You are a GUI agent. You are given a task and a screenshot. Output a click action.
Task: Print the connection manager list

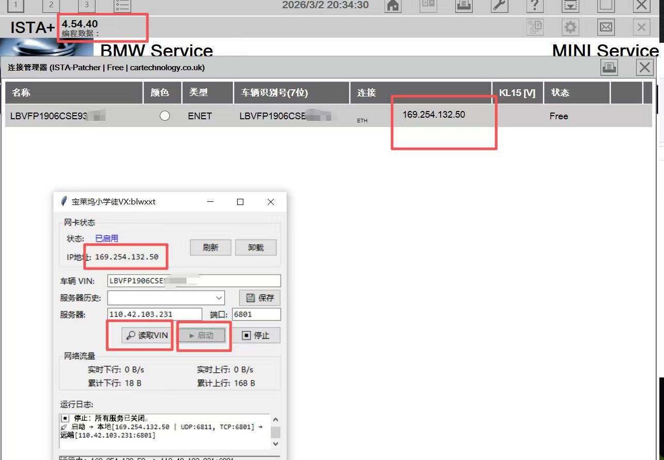pyautogui.click(x=609, y=67)
